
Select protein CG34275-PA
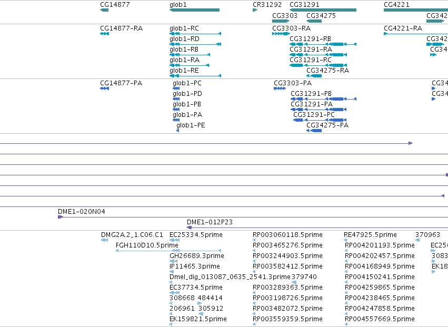click(x=327, y=125)
